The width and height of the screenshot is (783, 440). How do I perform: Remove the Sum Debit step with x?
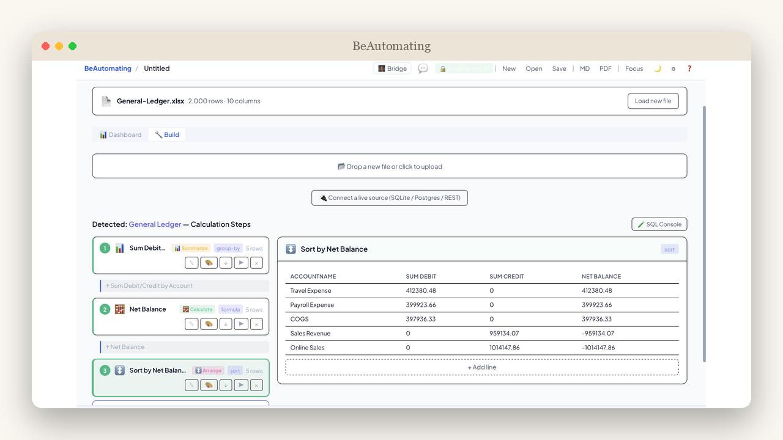tap(256, 263)
